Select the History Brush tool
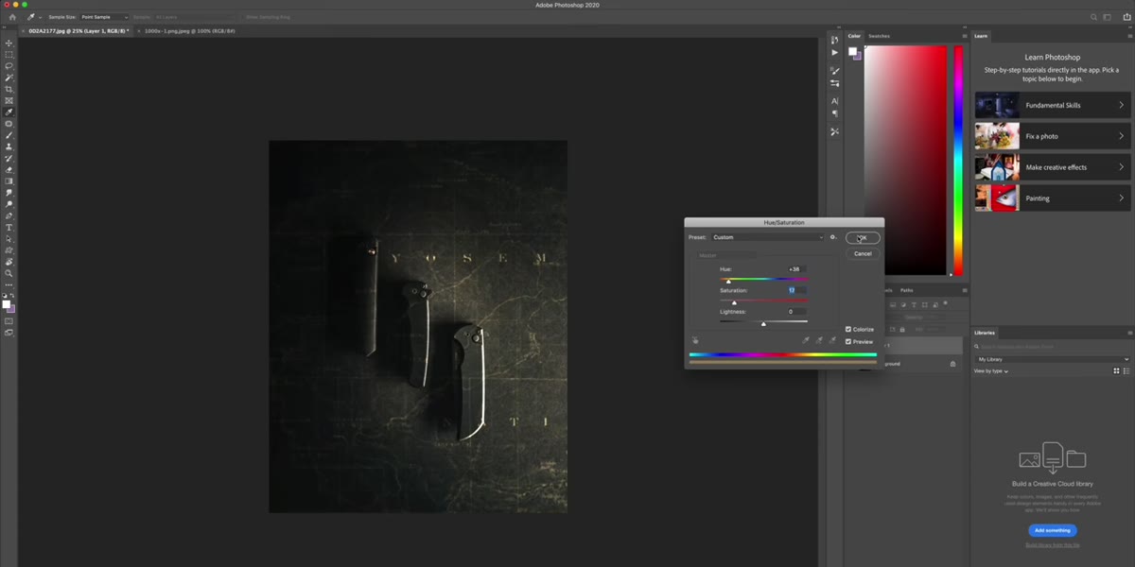The height and width of the screenshot is (567, 1135). (9, 159)
